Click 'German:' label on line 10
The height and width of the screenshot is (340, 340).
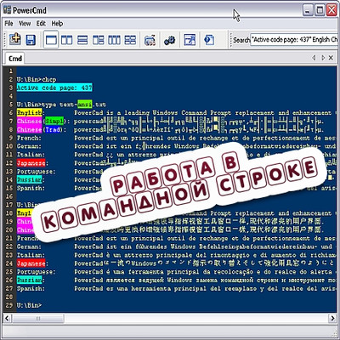pyautogui.click(x=29, y=146)
